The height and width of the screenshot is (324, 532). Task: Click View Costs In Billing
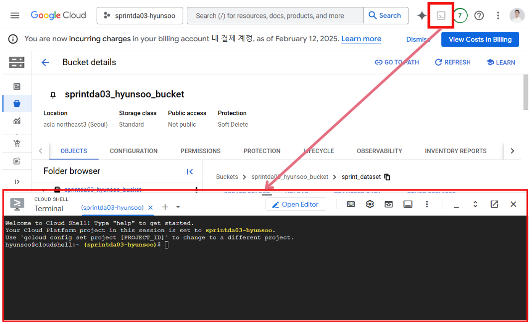(480, 39)
